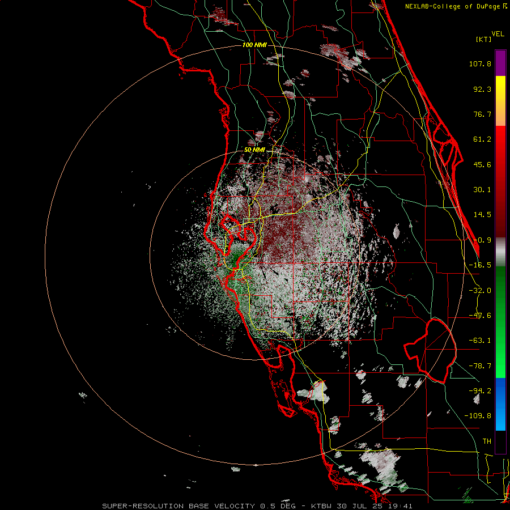
Task: Click the bright red segment of color bar
Action: [x=500, y=182]
